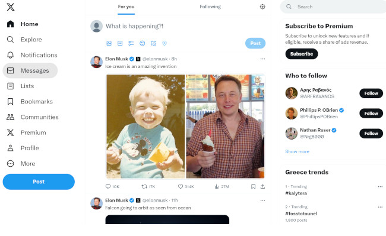Viewport: 386px width, 236px height.
Task: Click the Subscribe button for Premium
Action: [x=302, y=54]
